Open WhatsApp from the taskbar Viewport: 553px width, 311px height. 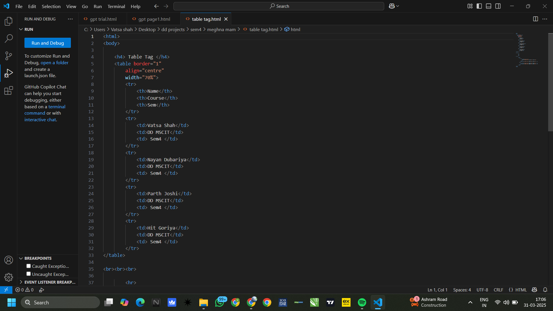(220, 302)
